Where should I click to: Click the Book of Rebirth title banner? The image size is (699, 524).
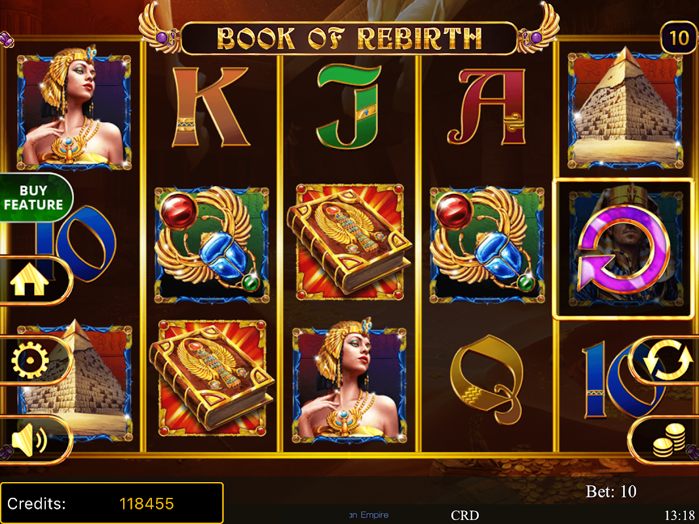coord(349,38)
